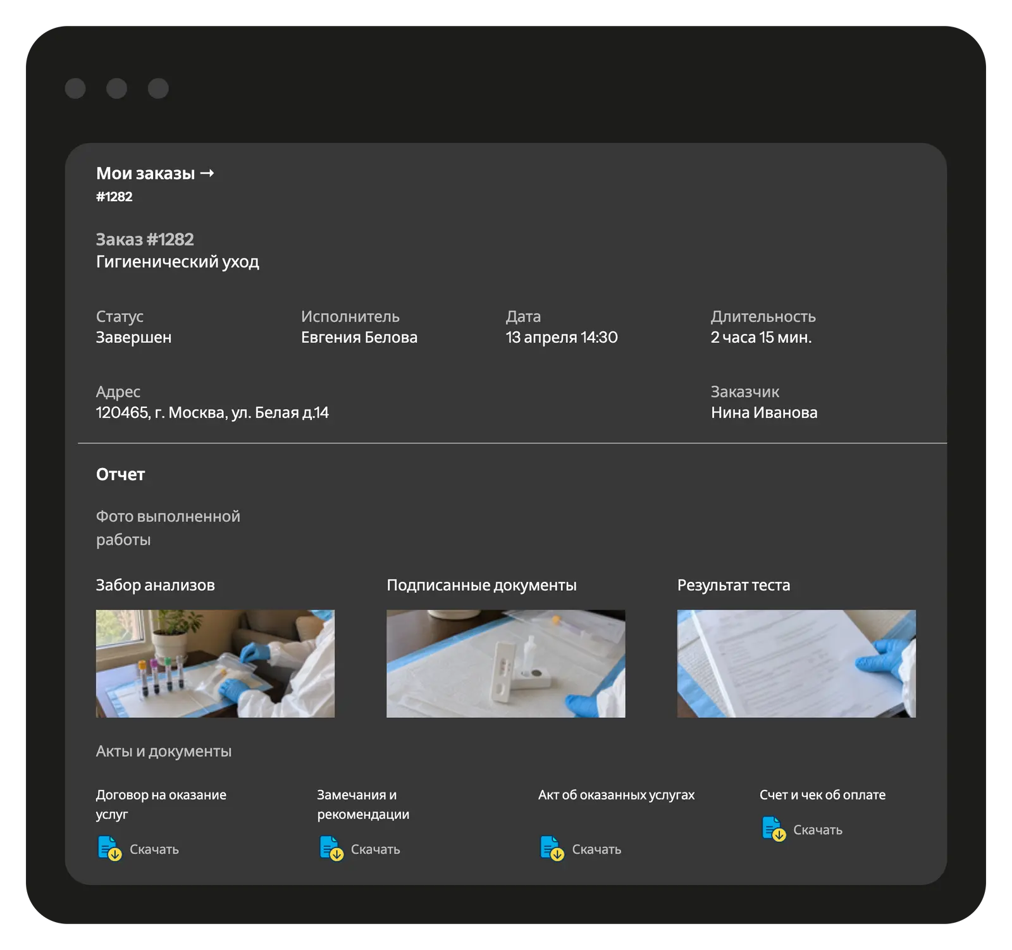Click the Адрес field label
The width and height of the screenshot is (1012, 950).
click(x=118, y=392)
